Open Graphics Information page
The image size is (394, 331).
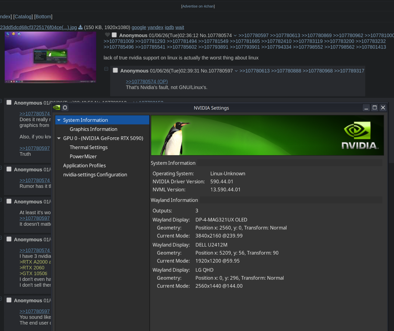click(93, 129)
